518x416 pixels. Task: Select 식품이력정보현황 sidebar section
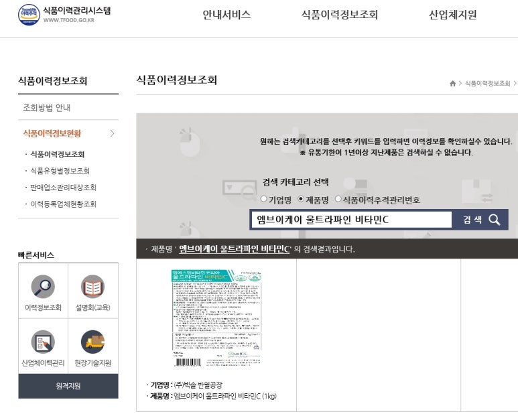(x=52, y=133)
